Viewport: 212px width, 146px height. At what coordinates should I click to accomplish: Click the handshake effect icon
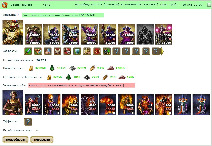tap(38, 51)
